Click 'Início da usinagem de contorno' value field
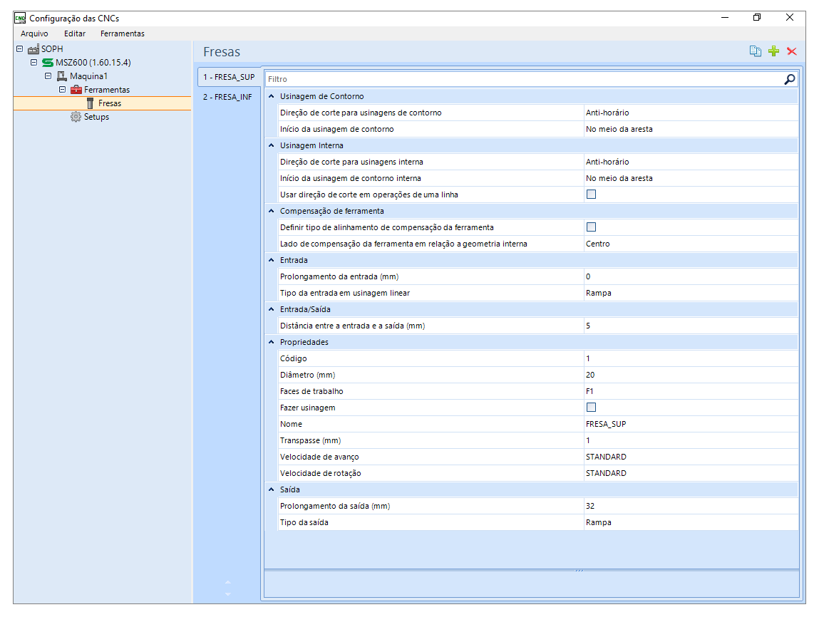 pyautogui.click(x=691, y=129)
